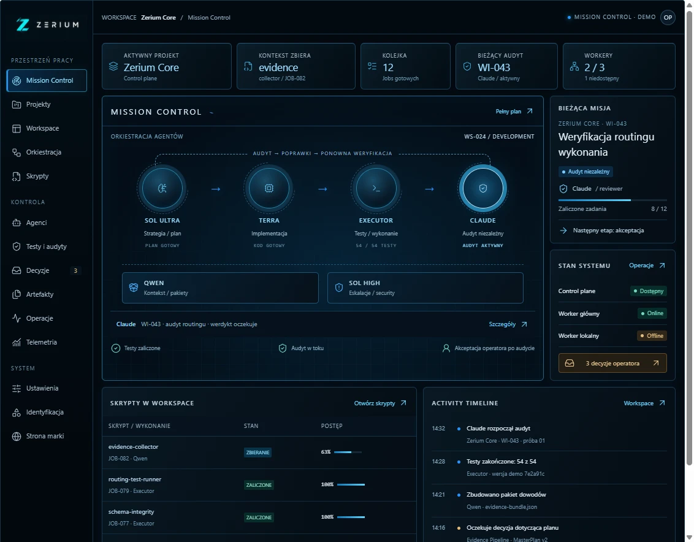
Task: Open Workspace link in Activity Timeline
Action: pos(644,403)
